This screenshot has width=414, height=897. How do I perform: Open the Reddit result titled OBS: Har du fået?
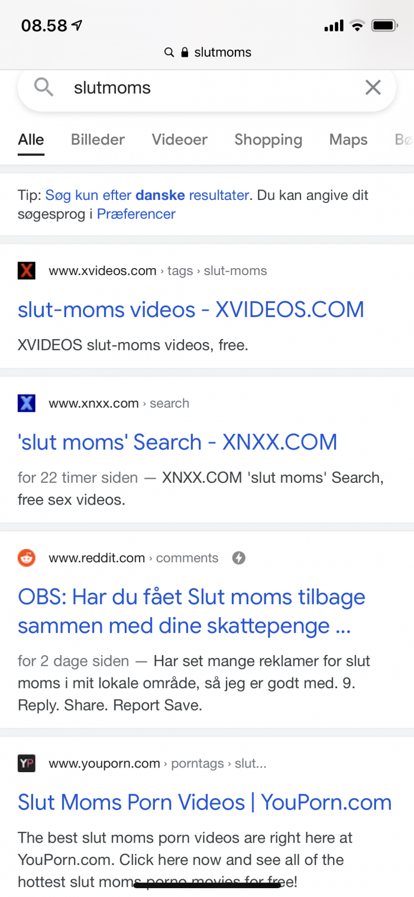192,611
